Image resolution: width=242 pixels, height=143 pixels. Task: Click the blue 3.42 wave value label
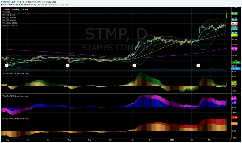[234, 103]
